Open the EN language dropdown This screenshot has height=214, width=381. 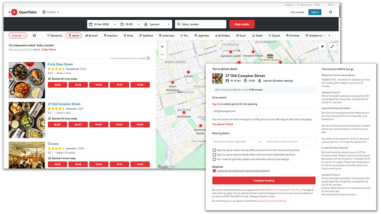[331, 5]
